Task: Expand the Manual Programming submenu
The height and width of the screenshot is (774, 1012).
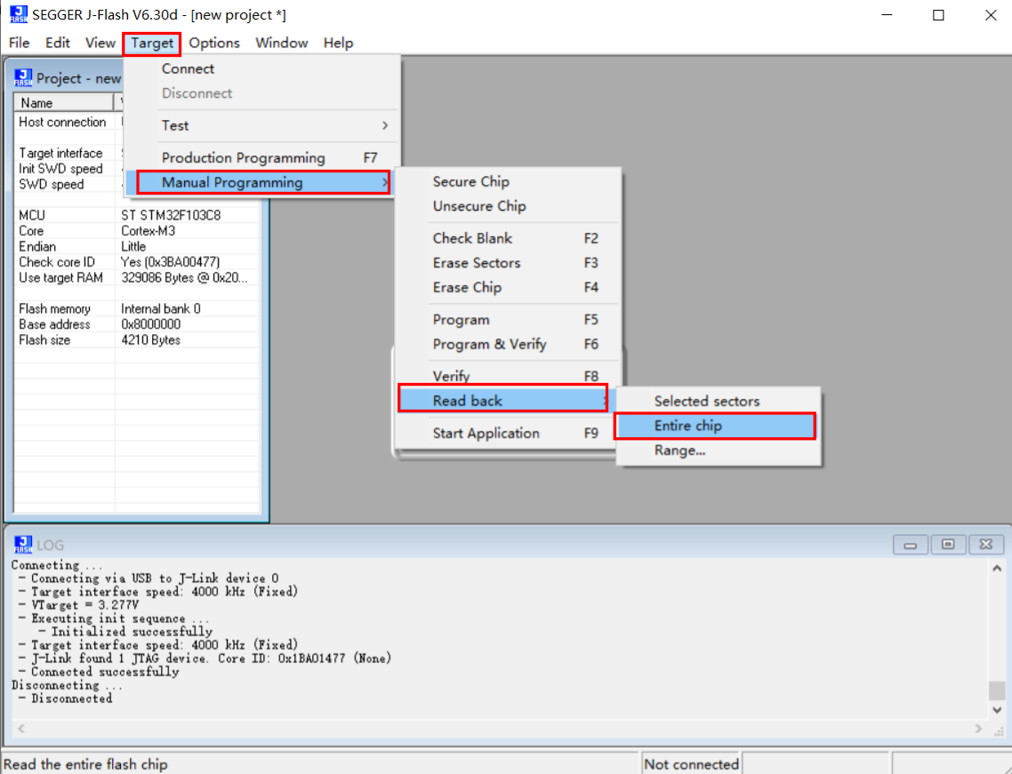Action: click(262, 182)
